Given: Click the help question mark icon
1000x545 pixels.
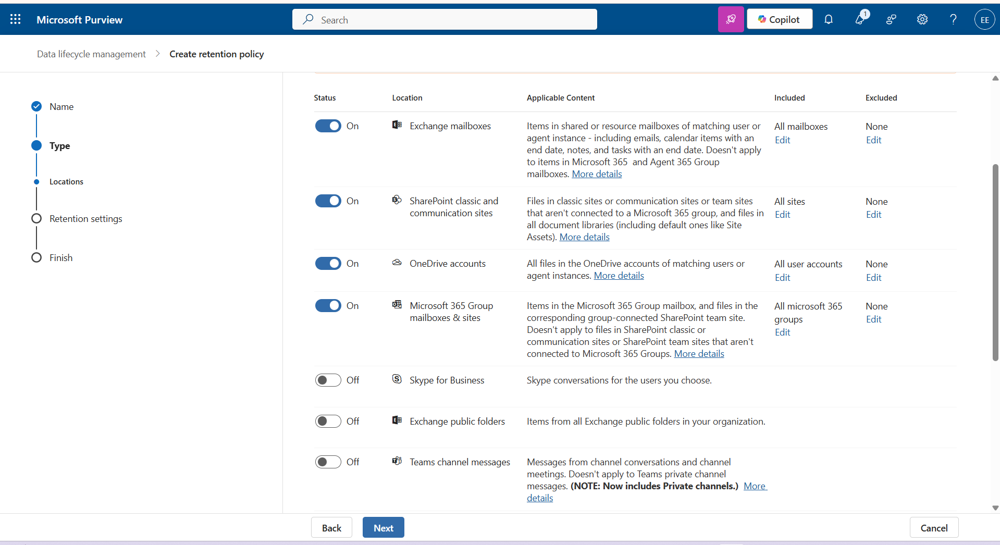Looking at the screenshot, I should tap(953, 19).
